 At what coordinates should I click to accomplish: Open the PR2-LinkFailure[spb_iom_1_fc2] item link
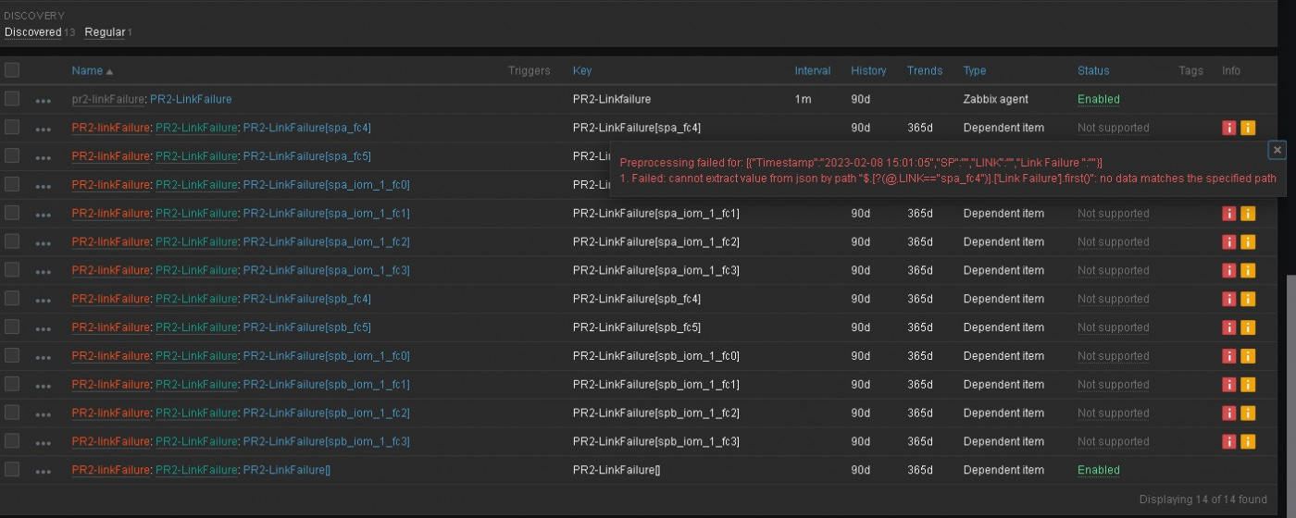[326, 413]
